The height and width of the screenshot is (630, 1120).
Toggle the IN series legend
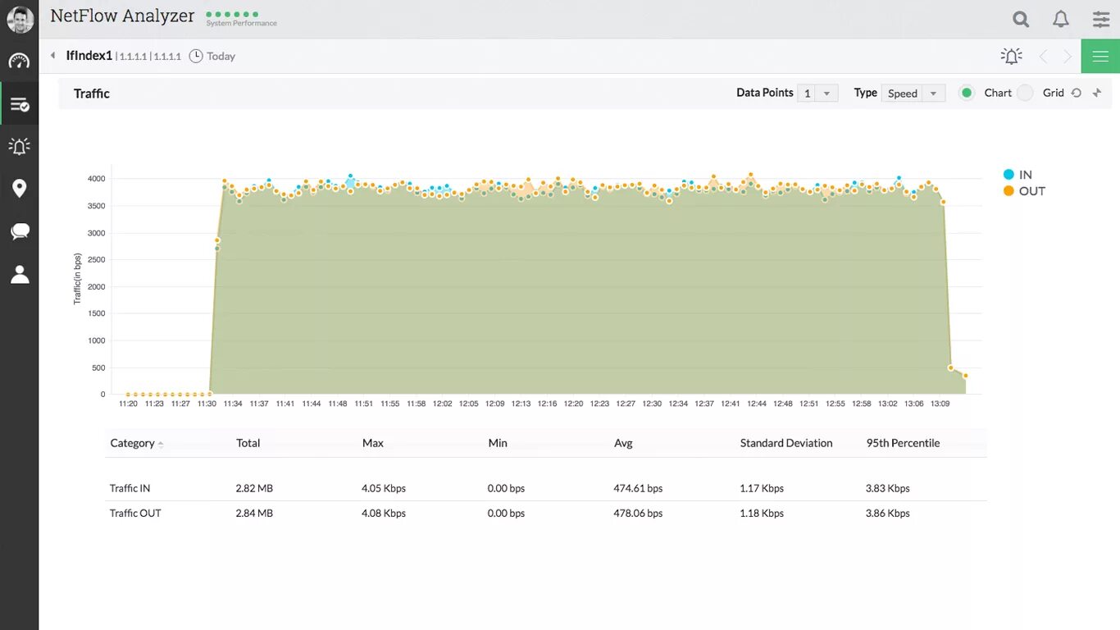click(x=1018, y=175)
